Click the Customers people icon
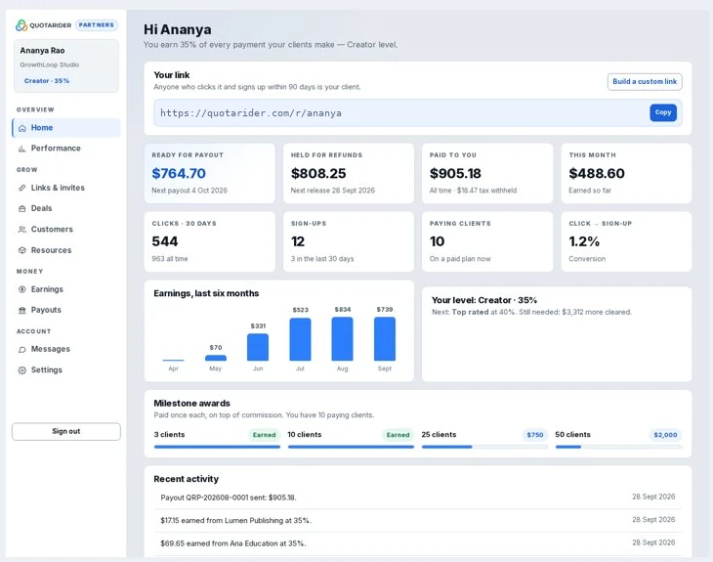Image resolution: width=713 pixels, height=562 pixels. click(x=21, y=230)
